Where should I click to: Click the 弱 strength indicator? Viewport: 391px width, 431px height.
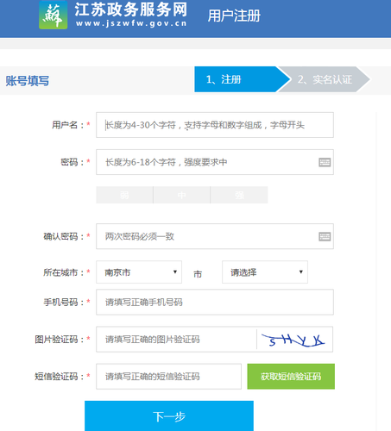pyautogui.click(x=124, y=195)
